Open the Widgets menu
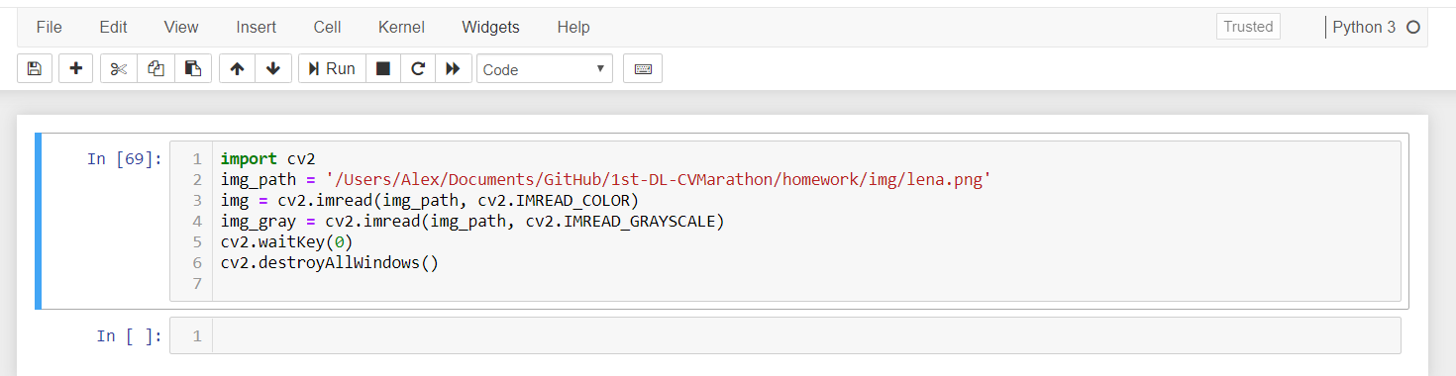The height and width of the screenshot is (376, 1456). click(x=490, y=28)
